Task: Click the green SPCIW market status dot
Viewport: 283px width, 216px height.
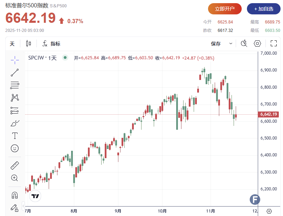Action: click(65, 58)
